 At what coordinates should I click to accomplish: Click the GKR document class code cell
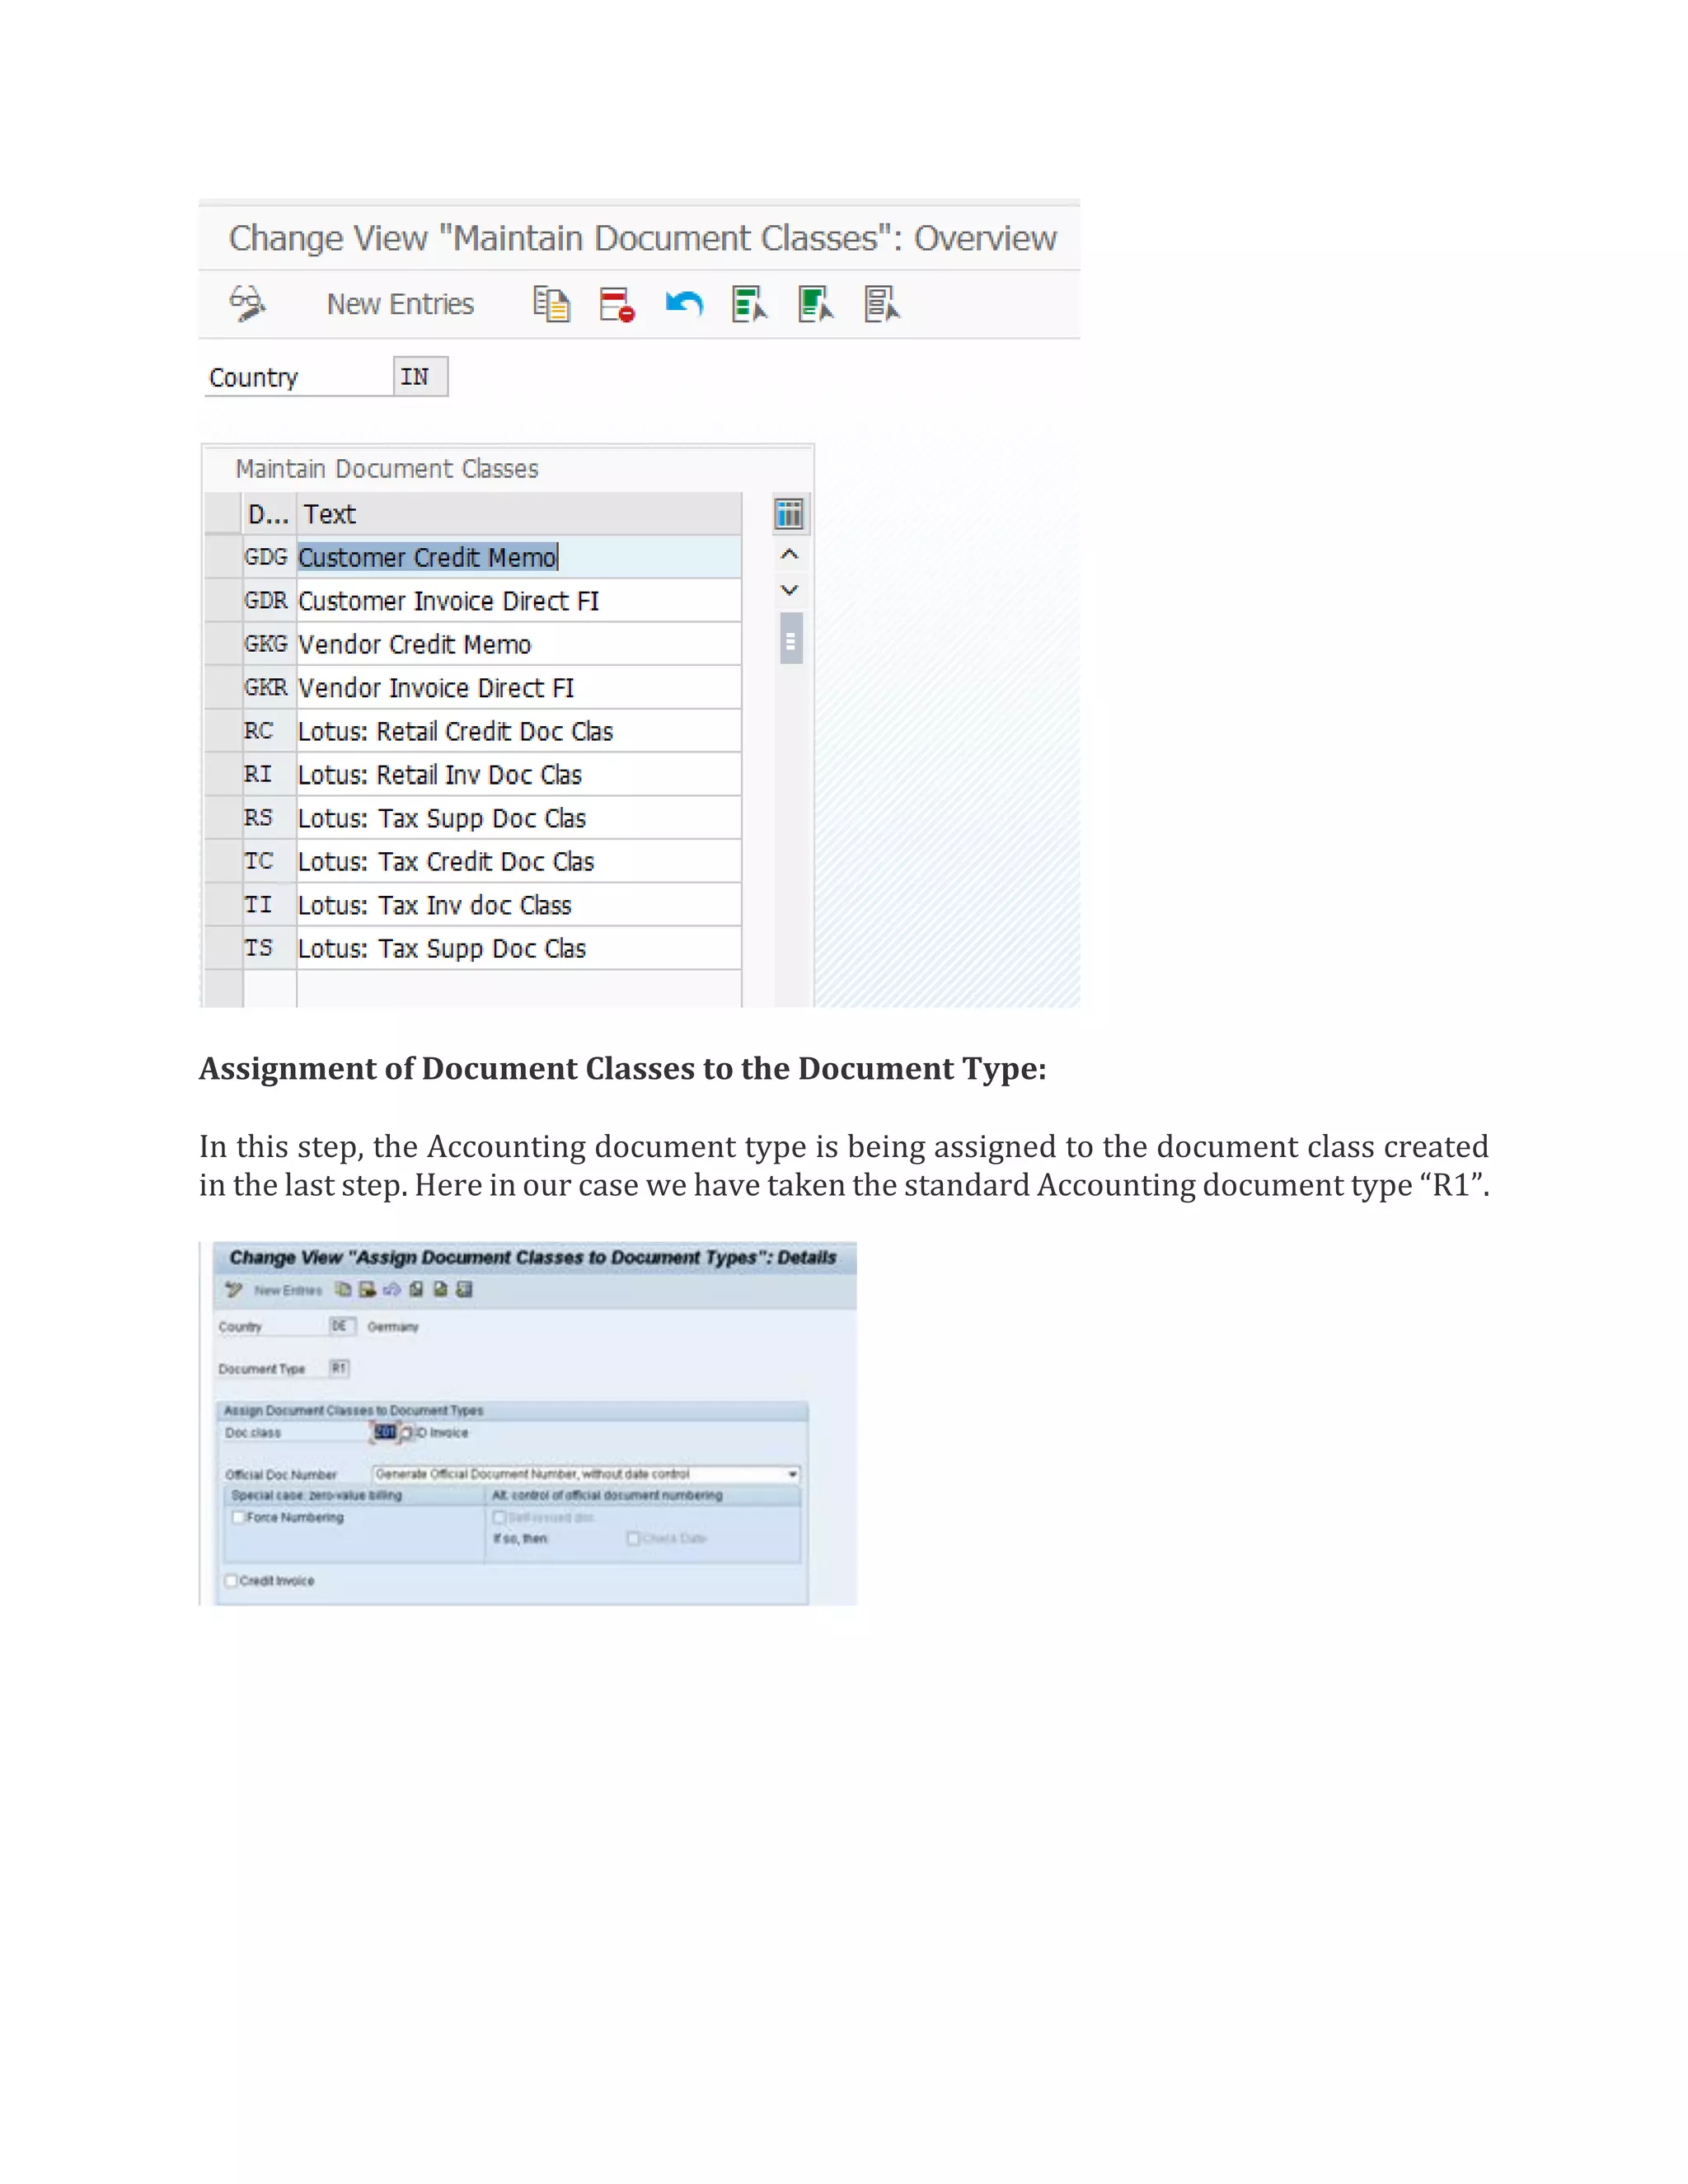[269, 688]
